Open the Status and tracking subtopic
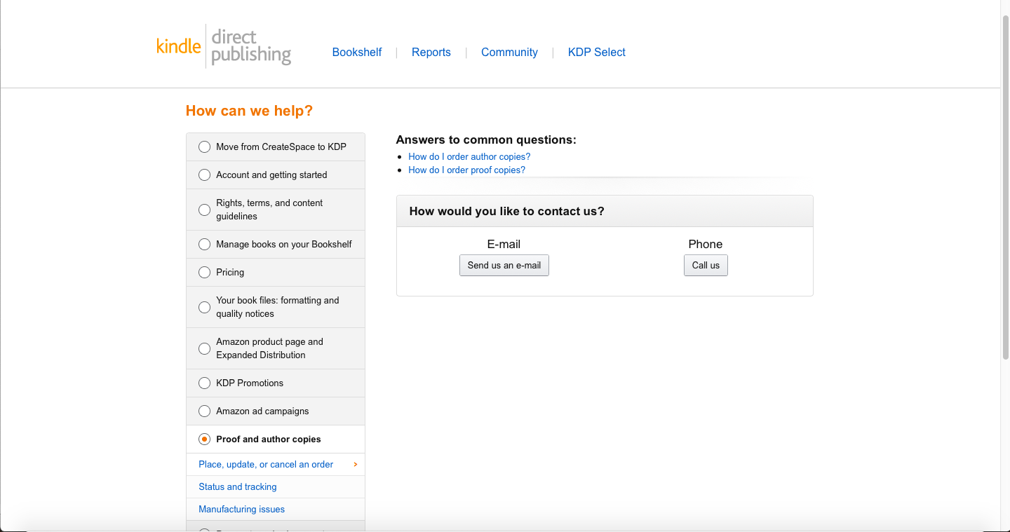 [237, 486]
